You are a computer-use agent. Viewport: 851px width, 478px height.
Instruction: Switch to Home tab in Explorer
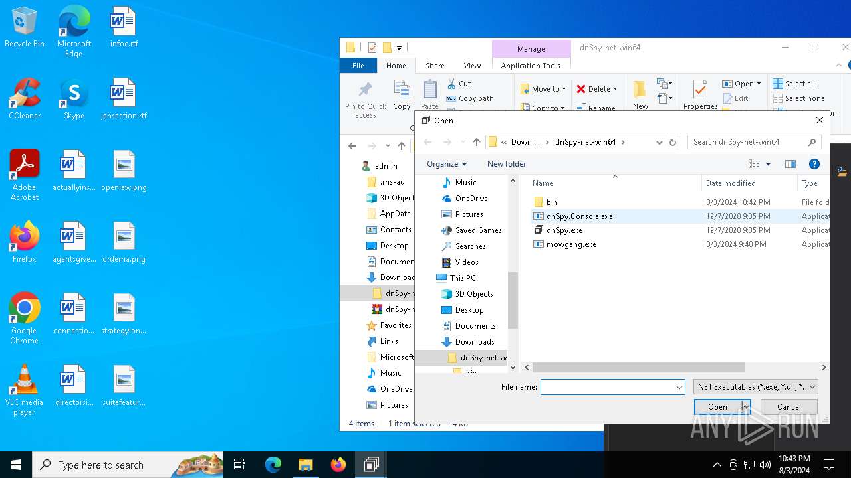point(396,66)
